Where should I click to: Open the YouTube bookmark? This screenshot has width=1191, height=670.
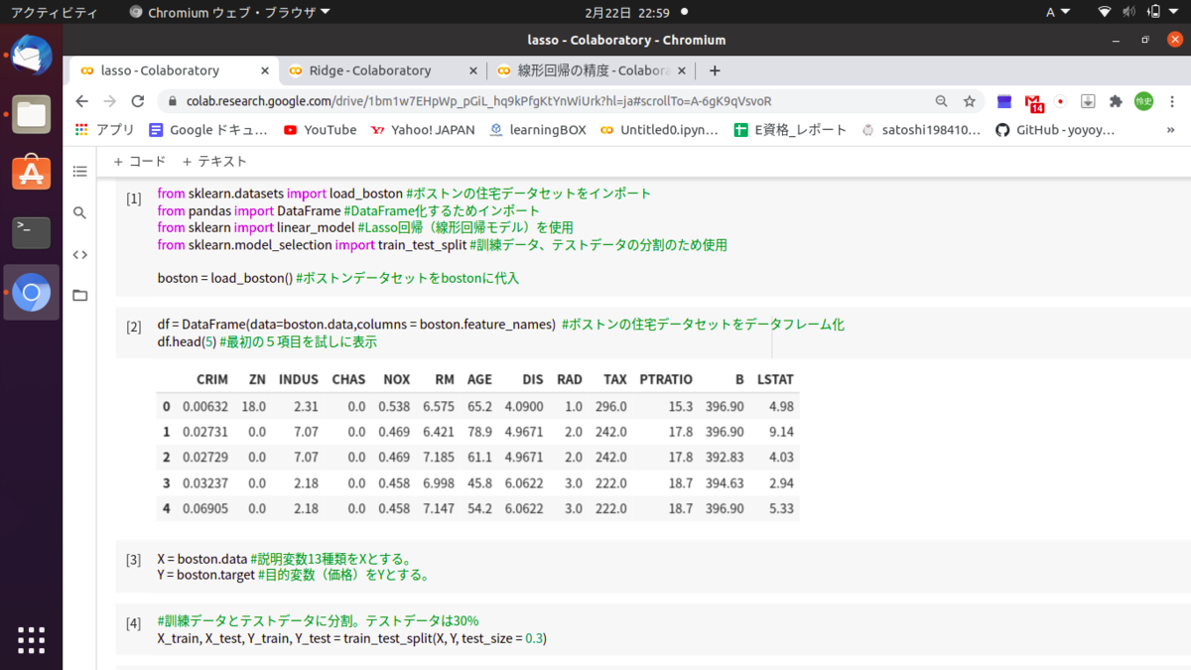(320, 130)
